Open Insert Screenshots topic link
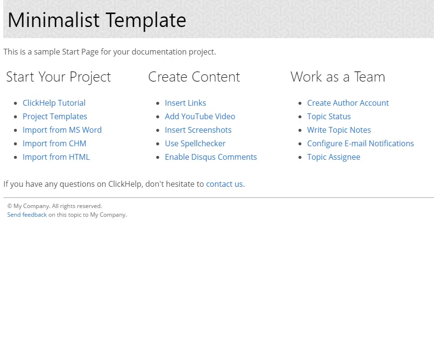Image resolution: width=434 pixels, height=362 pixels. [x=198, y=130]
